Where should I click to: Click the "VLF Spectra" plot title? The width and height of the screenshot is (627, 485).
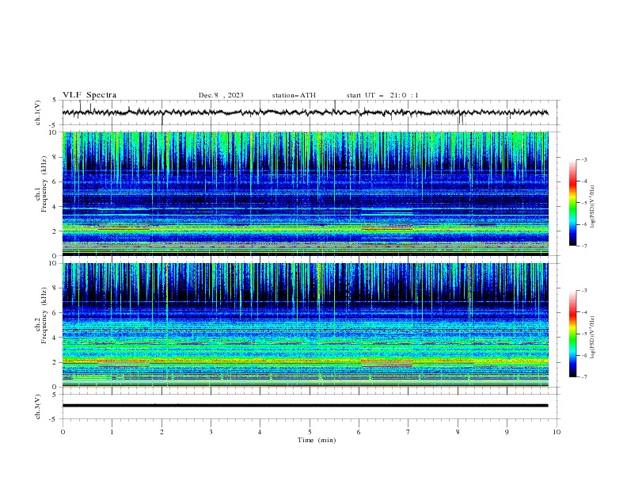[89, 95]
